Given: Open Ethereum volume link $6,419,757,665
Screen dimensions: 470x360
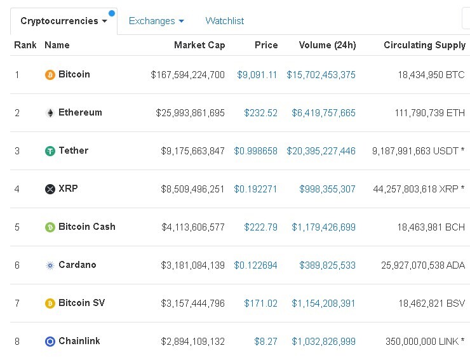Looking at the screenshot, I should click(323, 113).
